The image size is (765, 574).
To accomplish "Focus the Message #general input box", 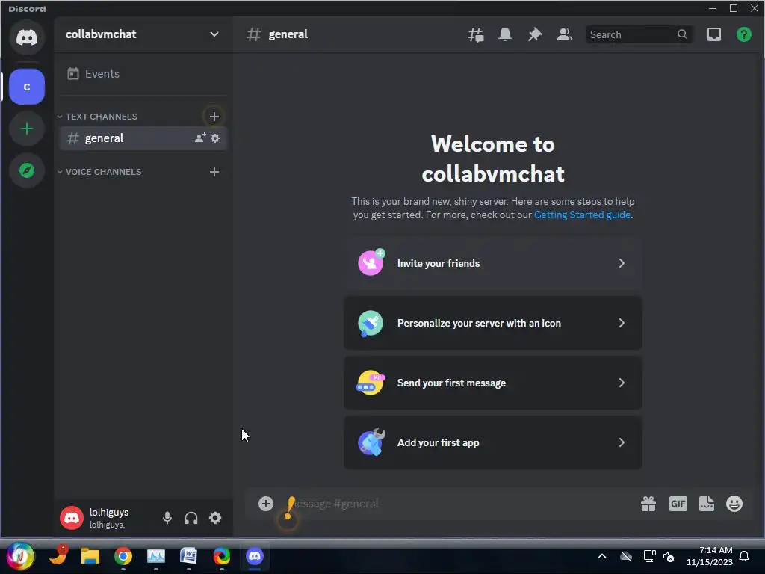I will click(459, 504).
